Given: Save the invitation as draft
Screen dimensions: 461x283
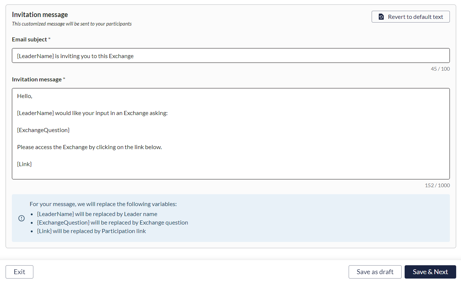Looking at the screenshot, I should (375, 272).
